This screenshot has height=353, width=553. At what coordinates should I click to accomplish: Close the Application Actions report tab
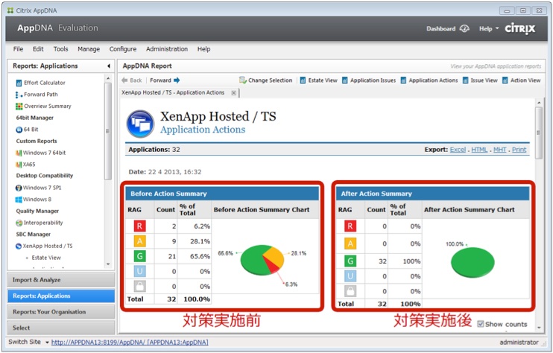click(233, 93)
